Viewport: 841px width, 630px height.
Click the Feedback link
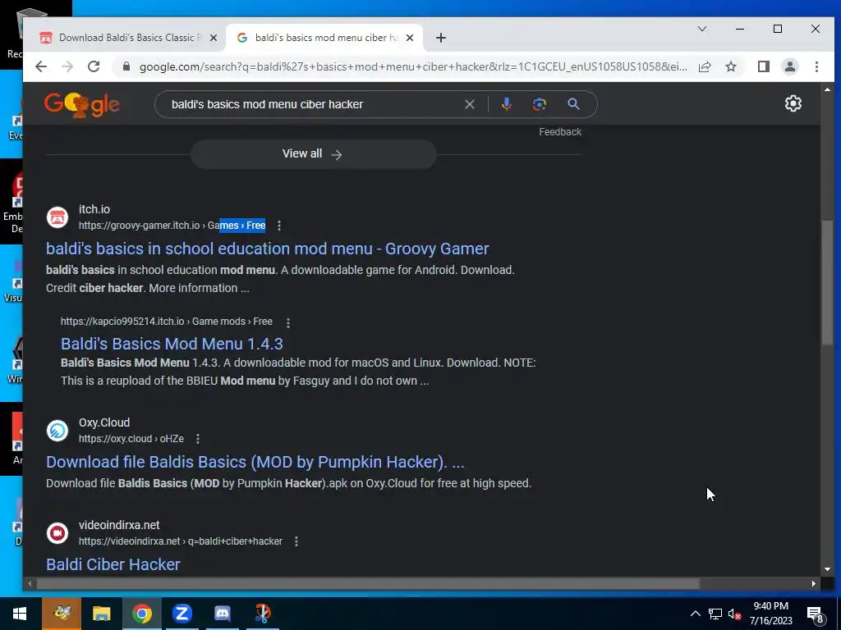(560, 132)
